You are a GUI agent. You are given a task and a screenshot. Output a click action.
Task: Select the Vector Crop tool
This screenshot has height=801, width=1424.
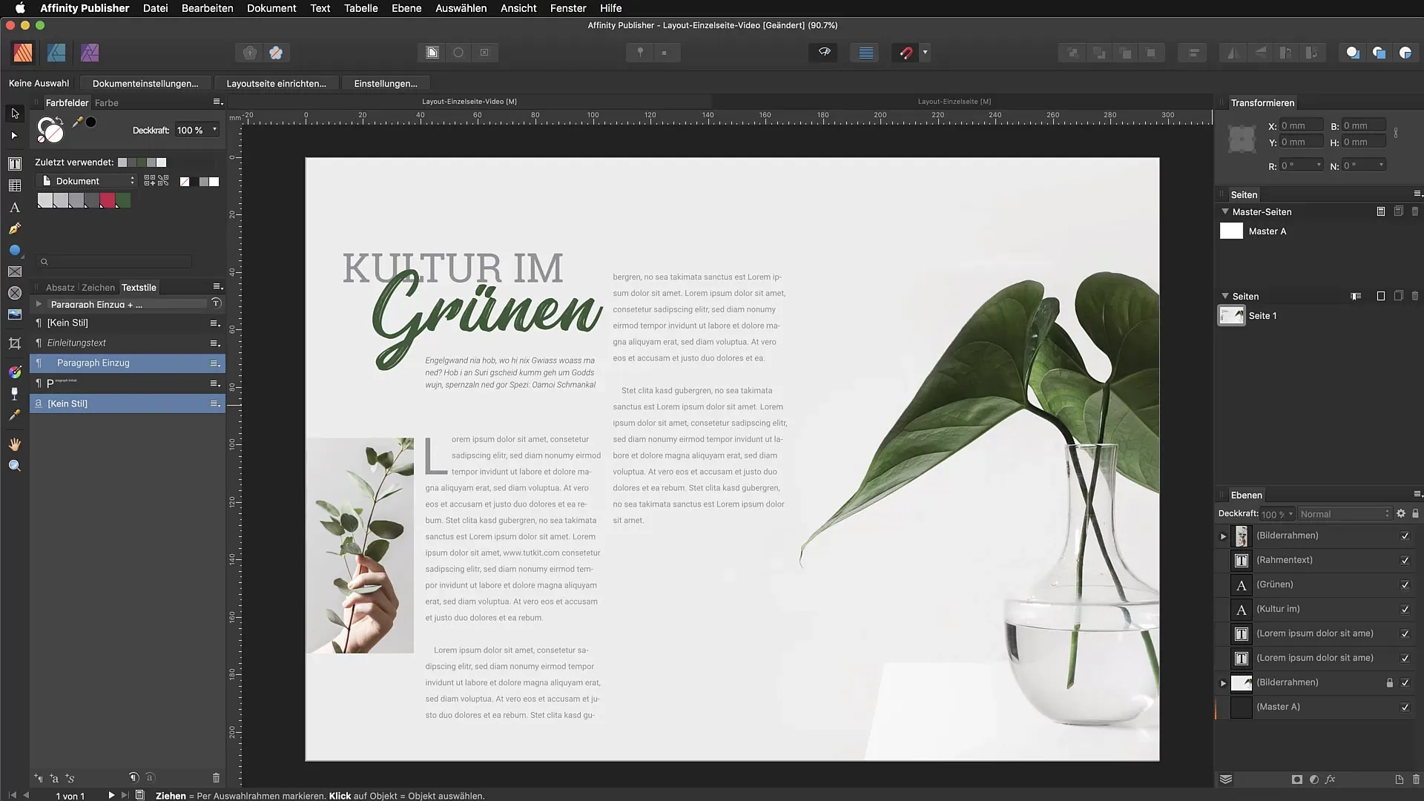[15, 343]
